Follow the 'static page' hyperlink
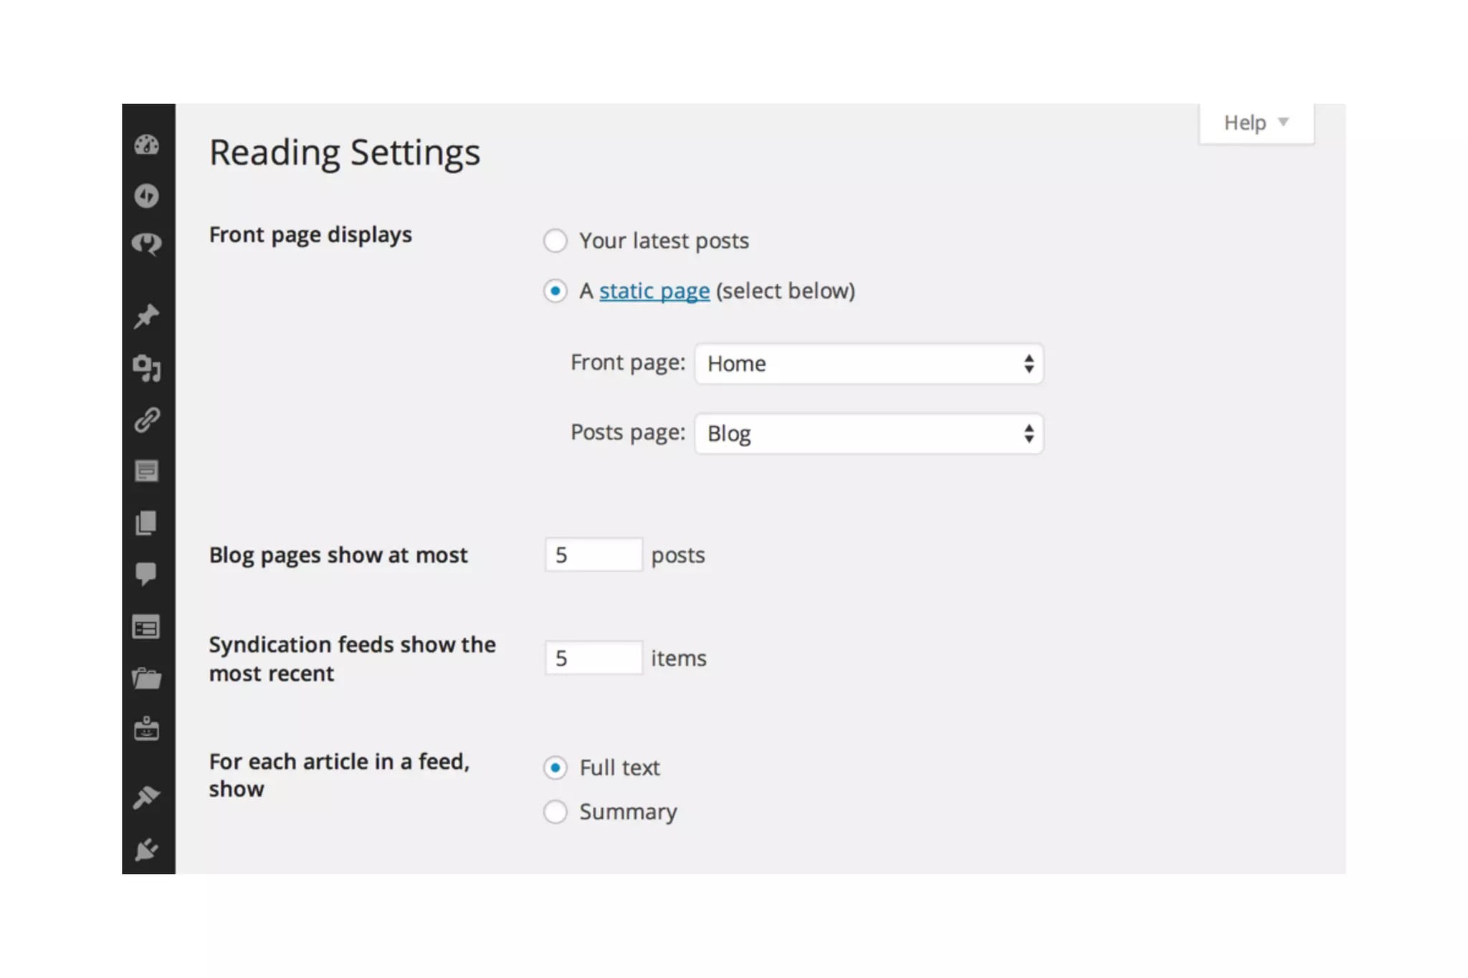The width and height of the screenshot is (1468, 978). 654,291
